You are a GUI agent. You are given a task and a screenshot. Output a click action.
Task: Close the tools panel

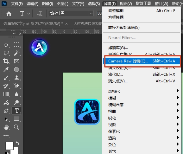20,34
